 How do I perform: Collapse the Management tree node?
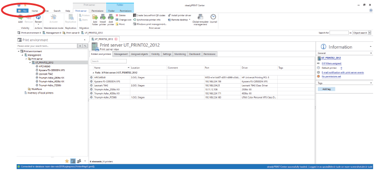tap(22, 55)
